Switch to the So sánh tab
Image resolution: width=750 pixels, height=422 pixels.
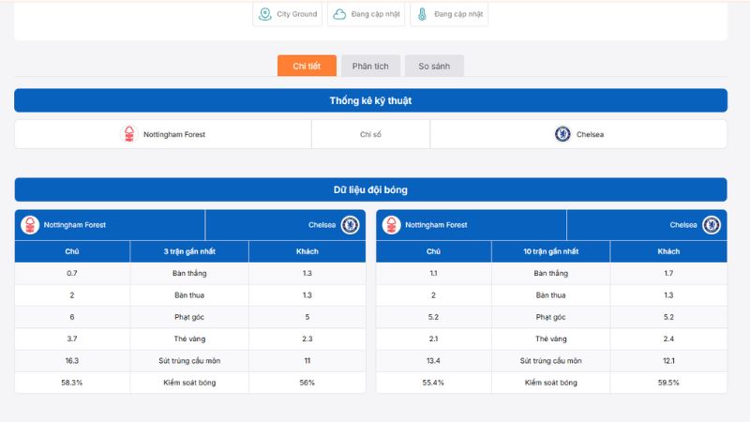tap(434, 66)
